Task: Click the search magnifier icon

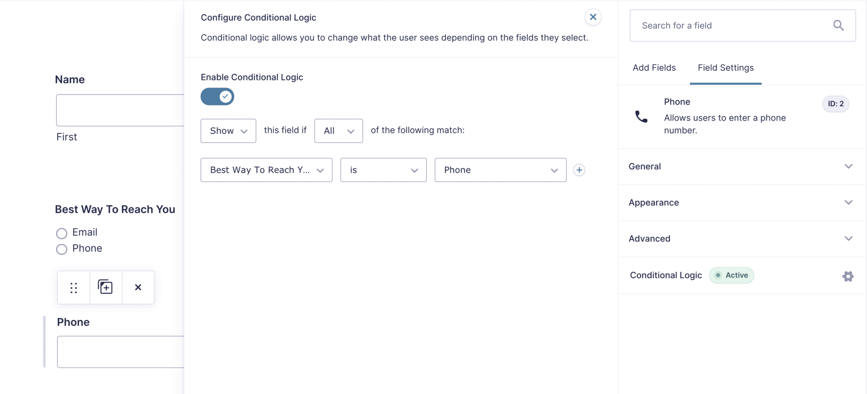Action: pos(838,25)
